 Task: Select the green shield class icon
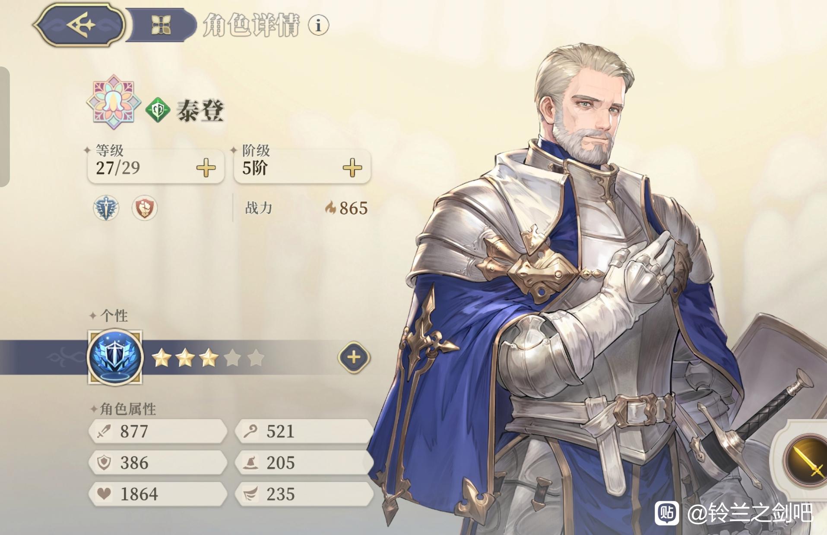(158, 110)
